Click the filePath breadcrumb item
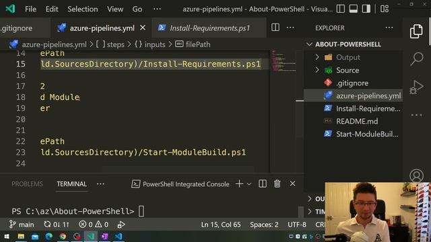Screen dimensions: 431x242 pyautogui.click(x=193, y=44)
